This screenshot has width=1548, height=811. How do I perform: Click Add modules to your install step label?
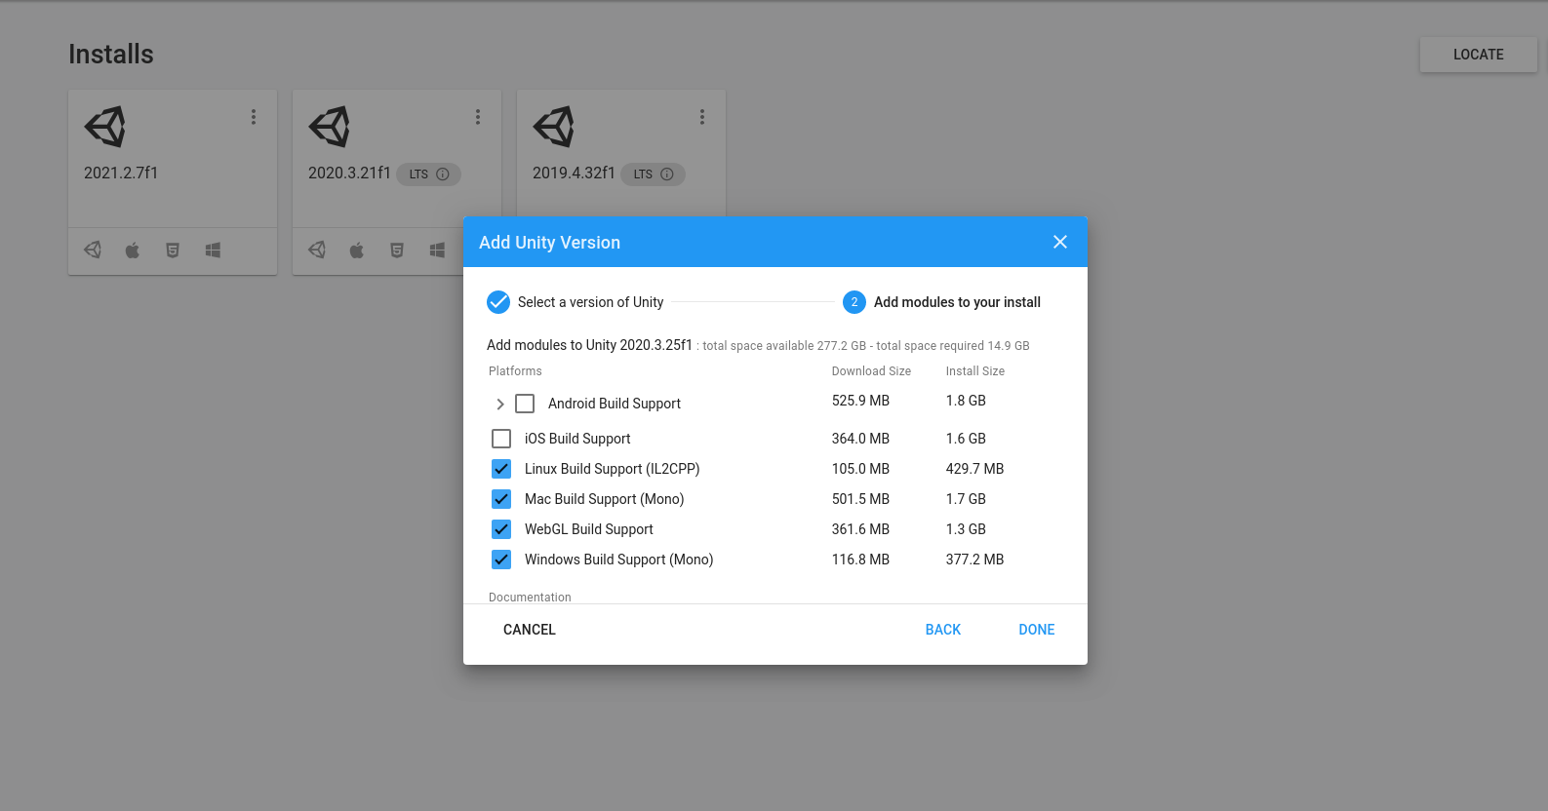(957, 302)
